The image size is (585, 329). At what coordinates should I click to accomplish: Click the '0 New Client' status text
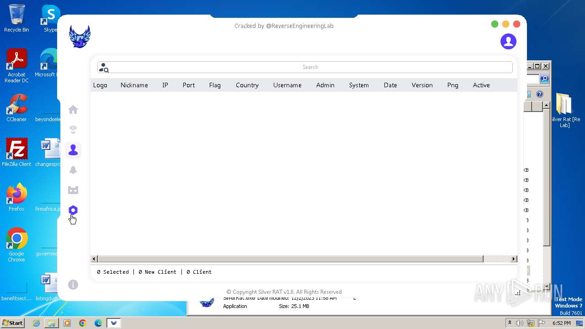pyautogui.click(x=157, y=272)
